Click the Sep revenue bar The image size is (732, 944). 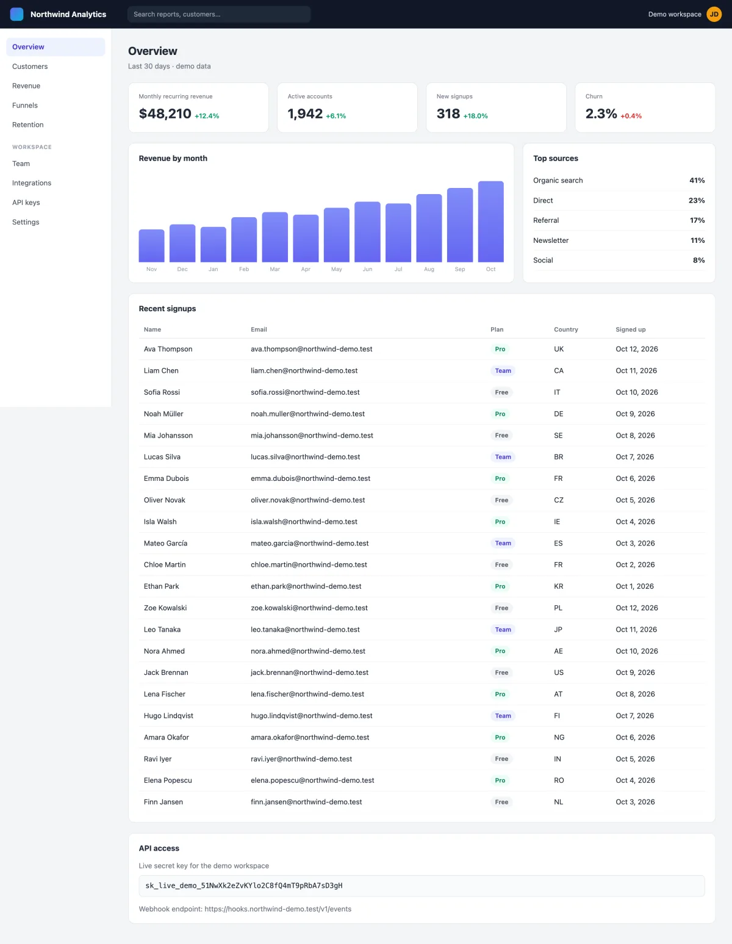coord(460,225)
